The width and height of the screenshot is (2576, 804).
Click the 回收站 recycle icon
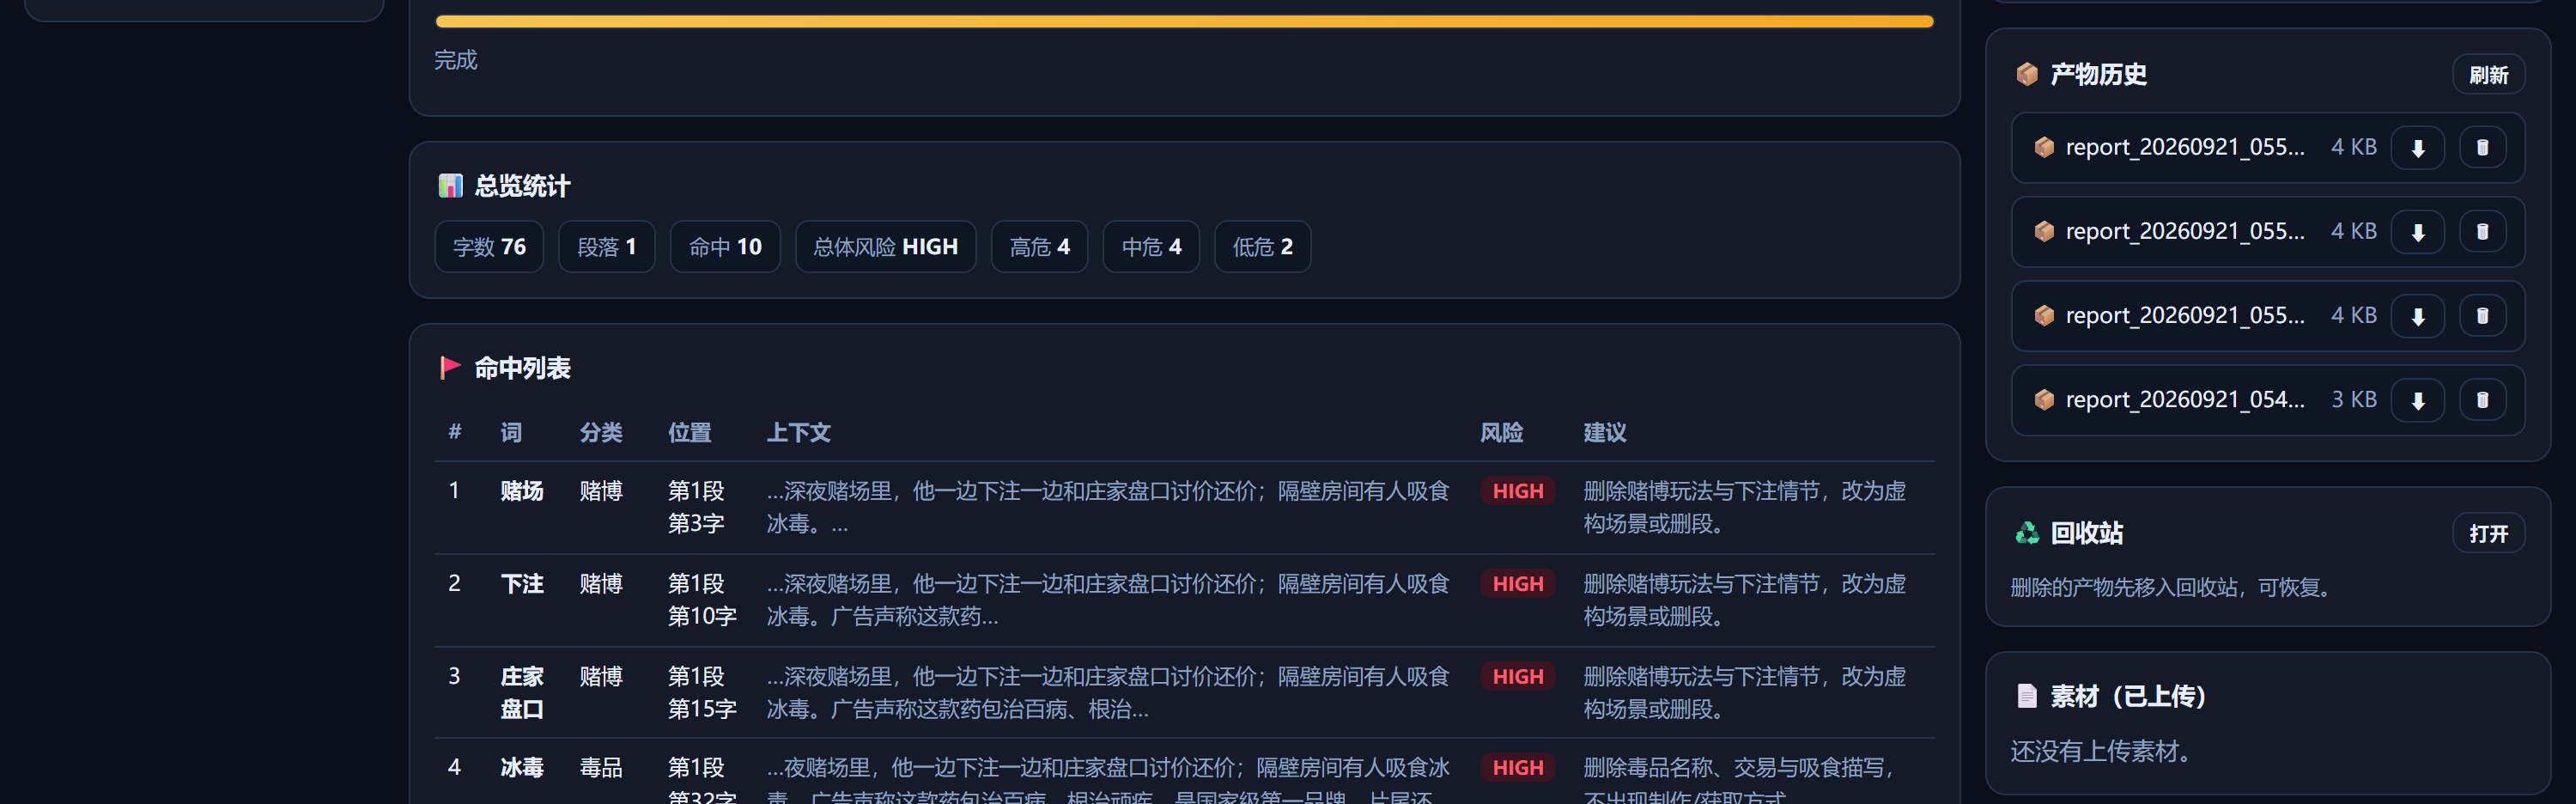pos(2026,533)
